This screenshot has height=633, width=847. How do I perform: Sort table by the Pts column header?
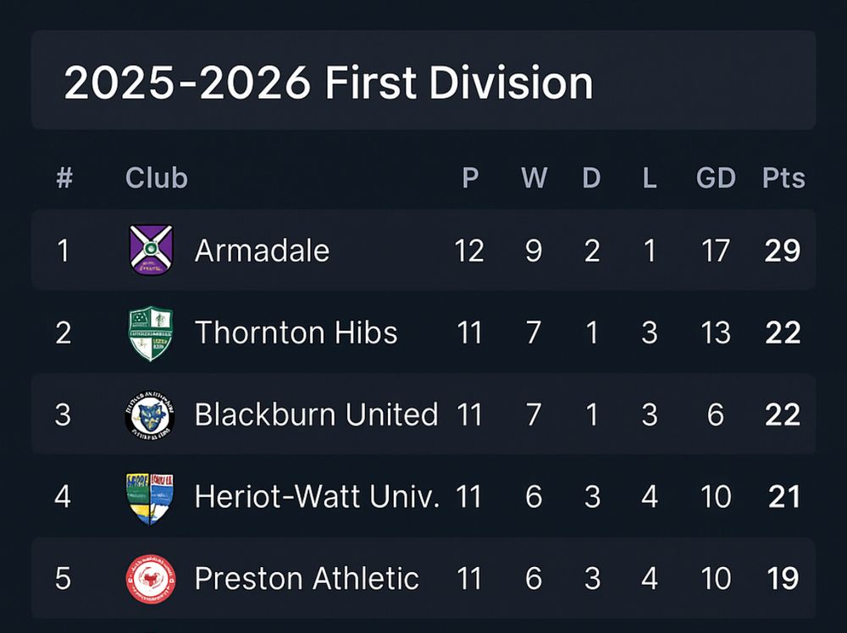[783, 178]
